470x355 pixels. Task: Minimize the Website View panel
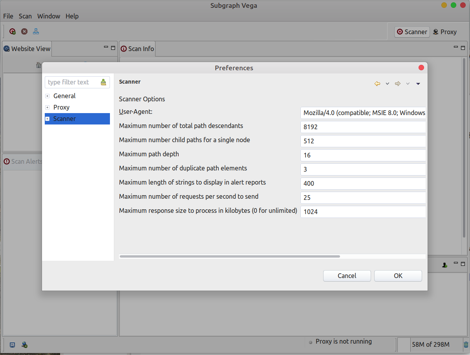pos(106,47)
